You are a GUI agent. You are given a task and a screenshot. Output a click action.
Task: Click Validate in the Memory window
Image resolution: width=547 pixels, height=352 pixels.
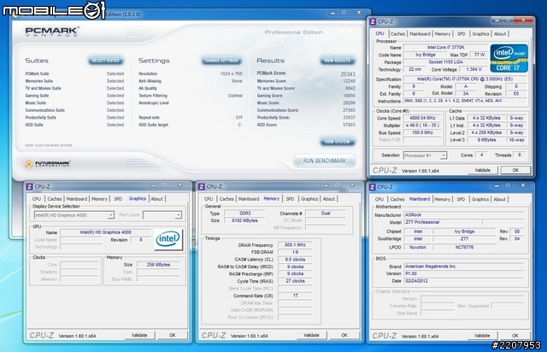(x=311, y=335)
